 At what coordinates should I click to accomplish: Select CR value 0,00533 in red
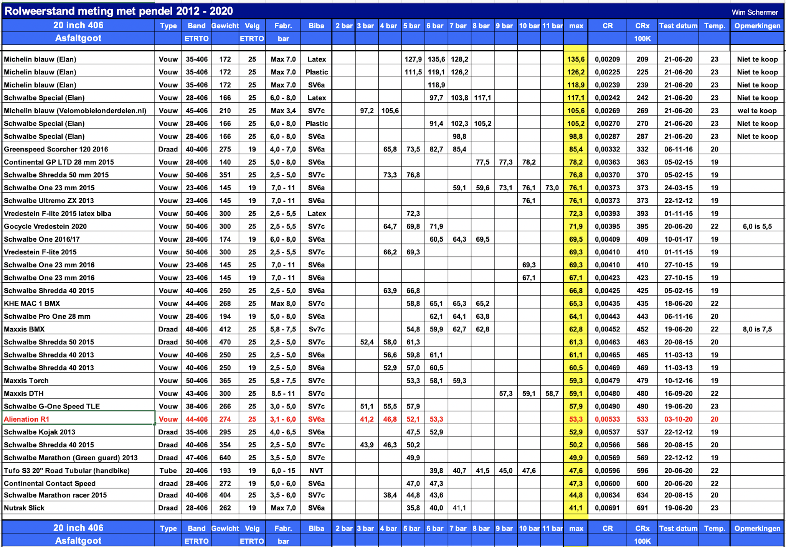(607, 419)
